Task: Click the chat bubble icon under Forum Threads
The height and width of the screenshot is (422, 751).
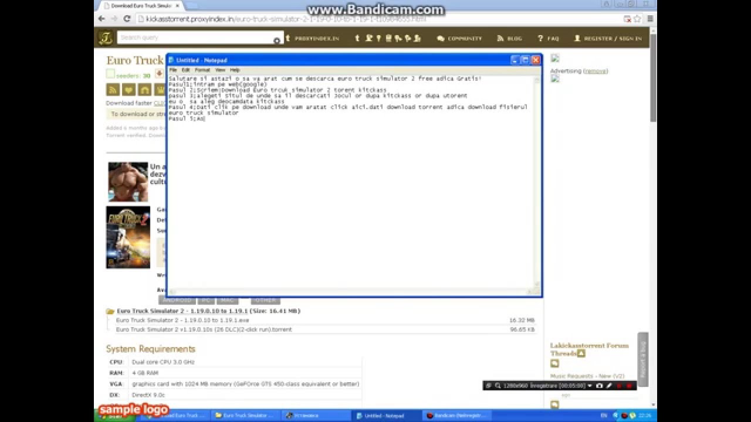Action: click(554, 363)
